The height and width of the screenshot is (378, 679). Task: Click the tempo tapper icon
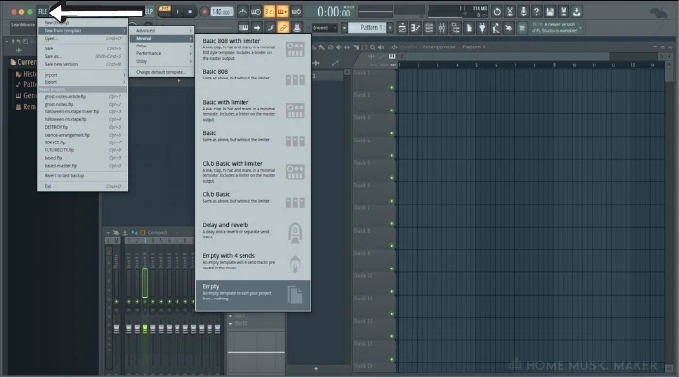click(x=496, y=28)
